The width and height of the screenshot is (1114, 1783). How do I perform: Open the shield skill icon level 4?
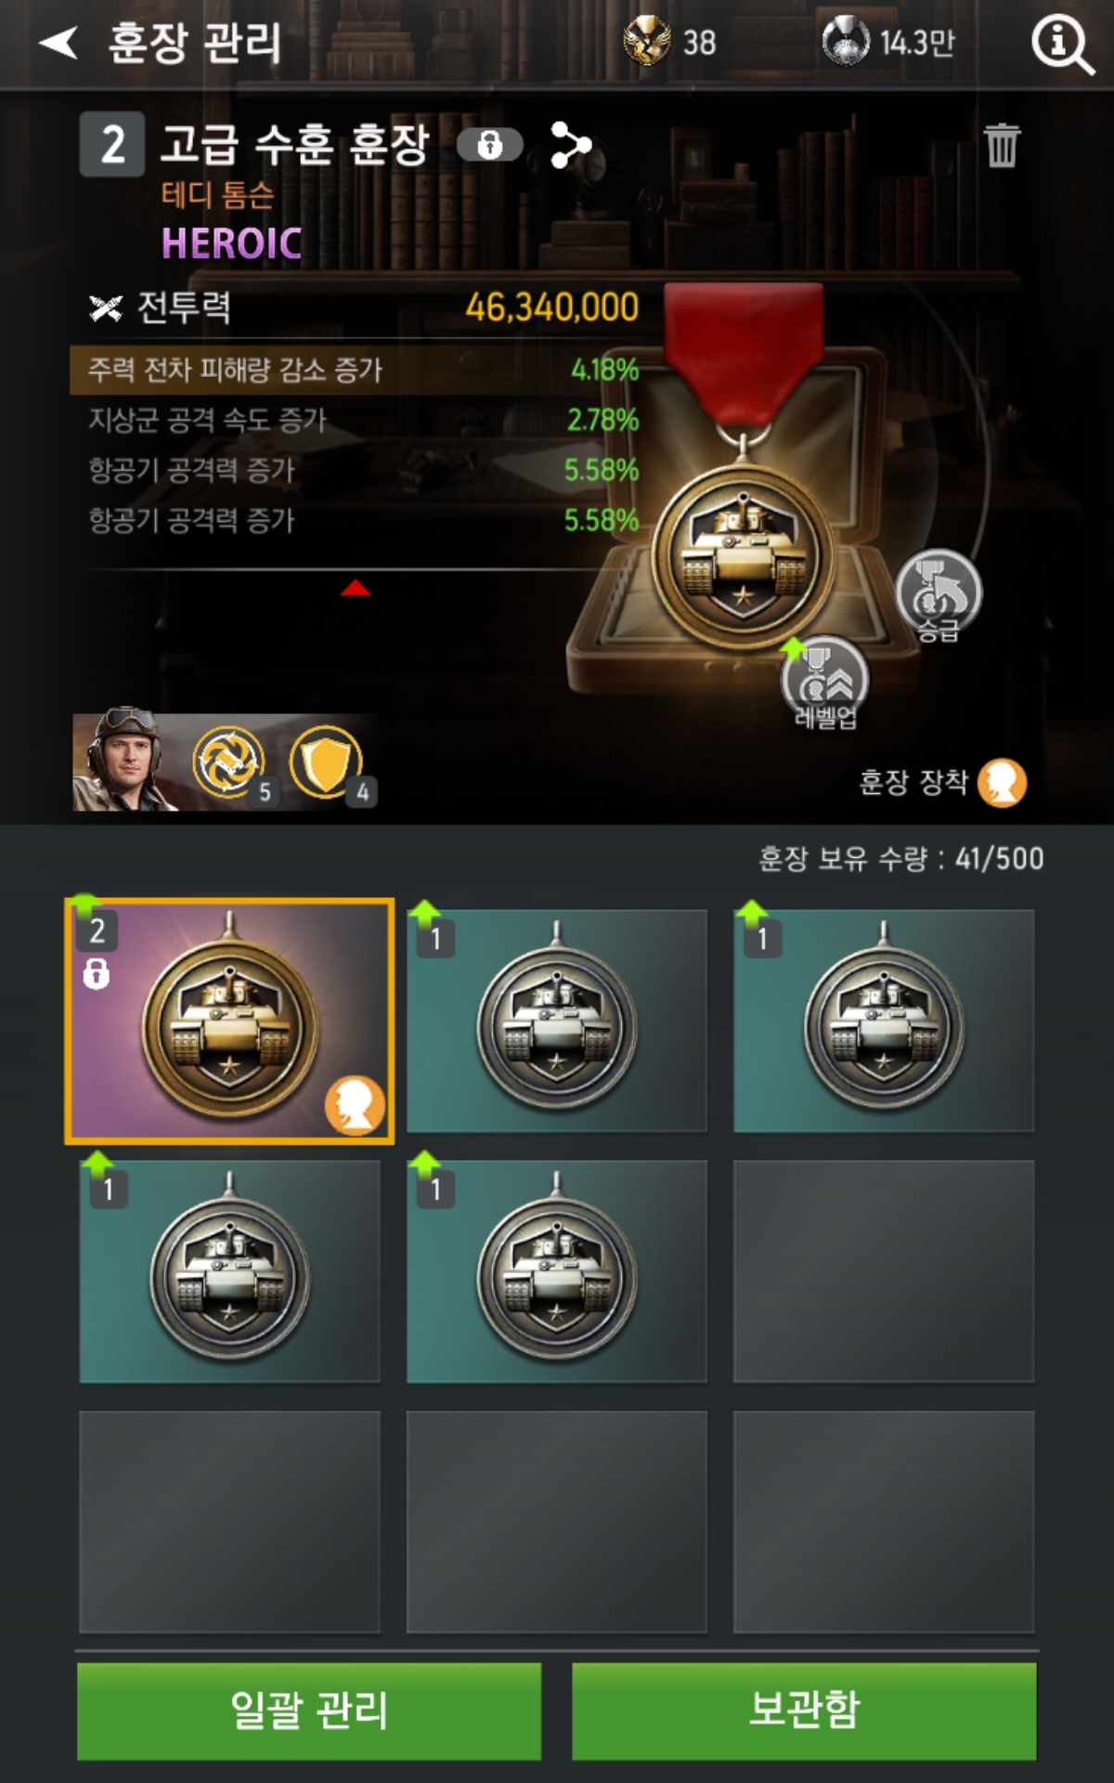[x=326, y=762]
